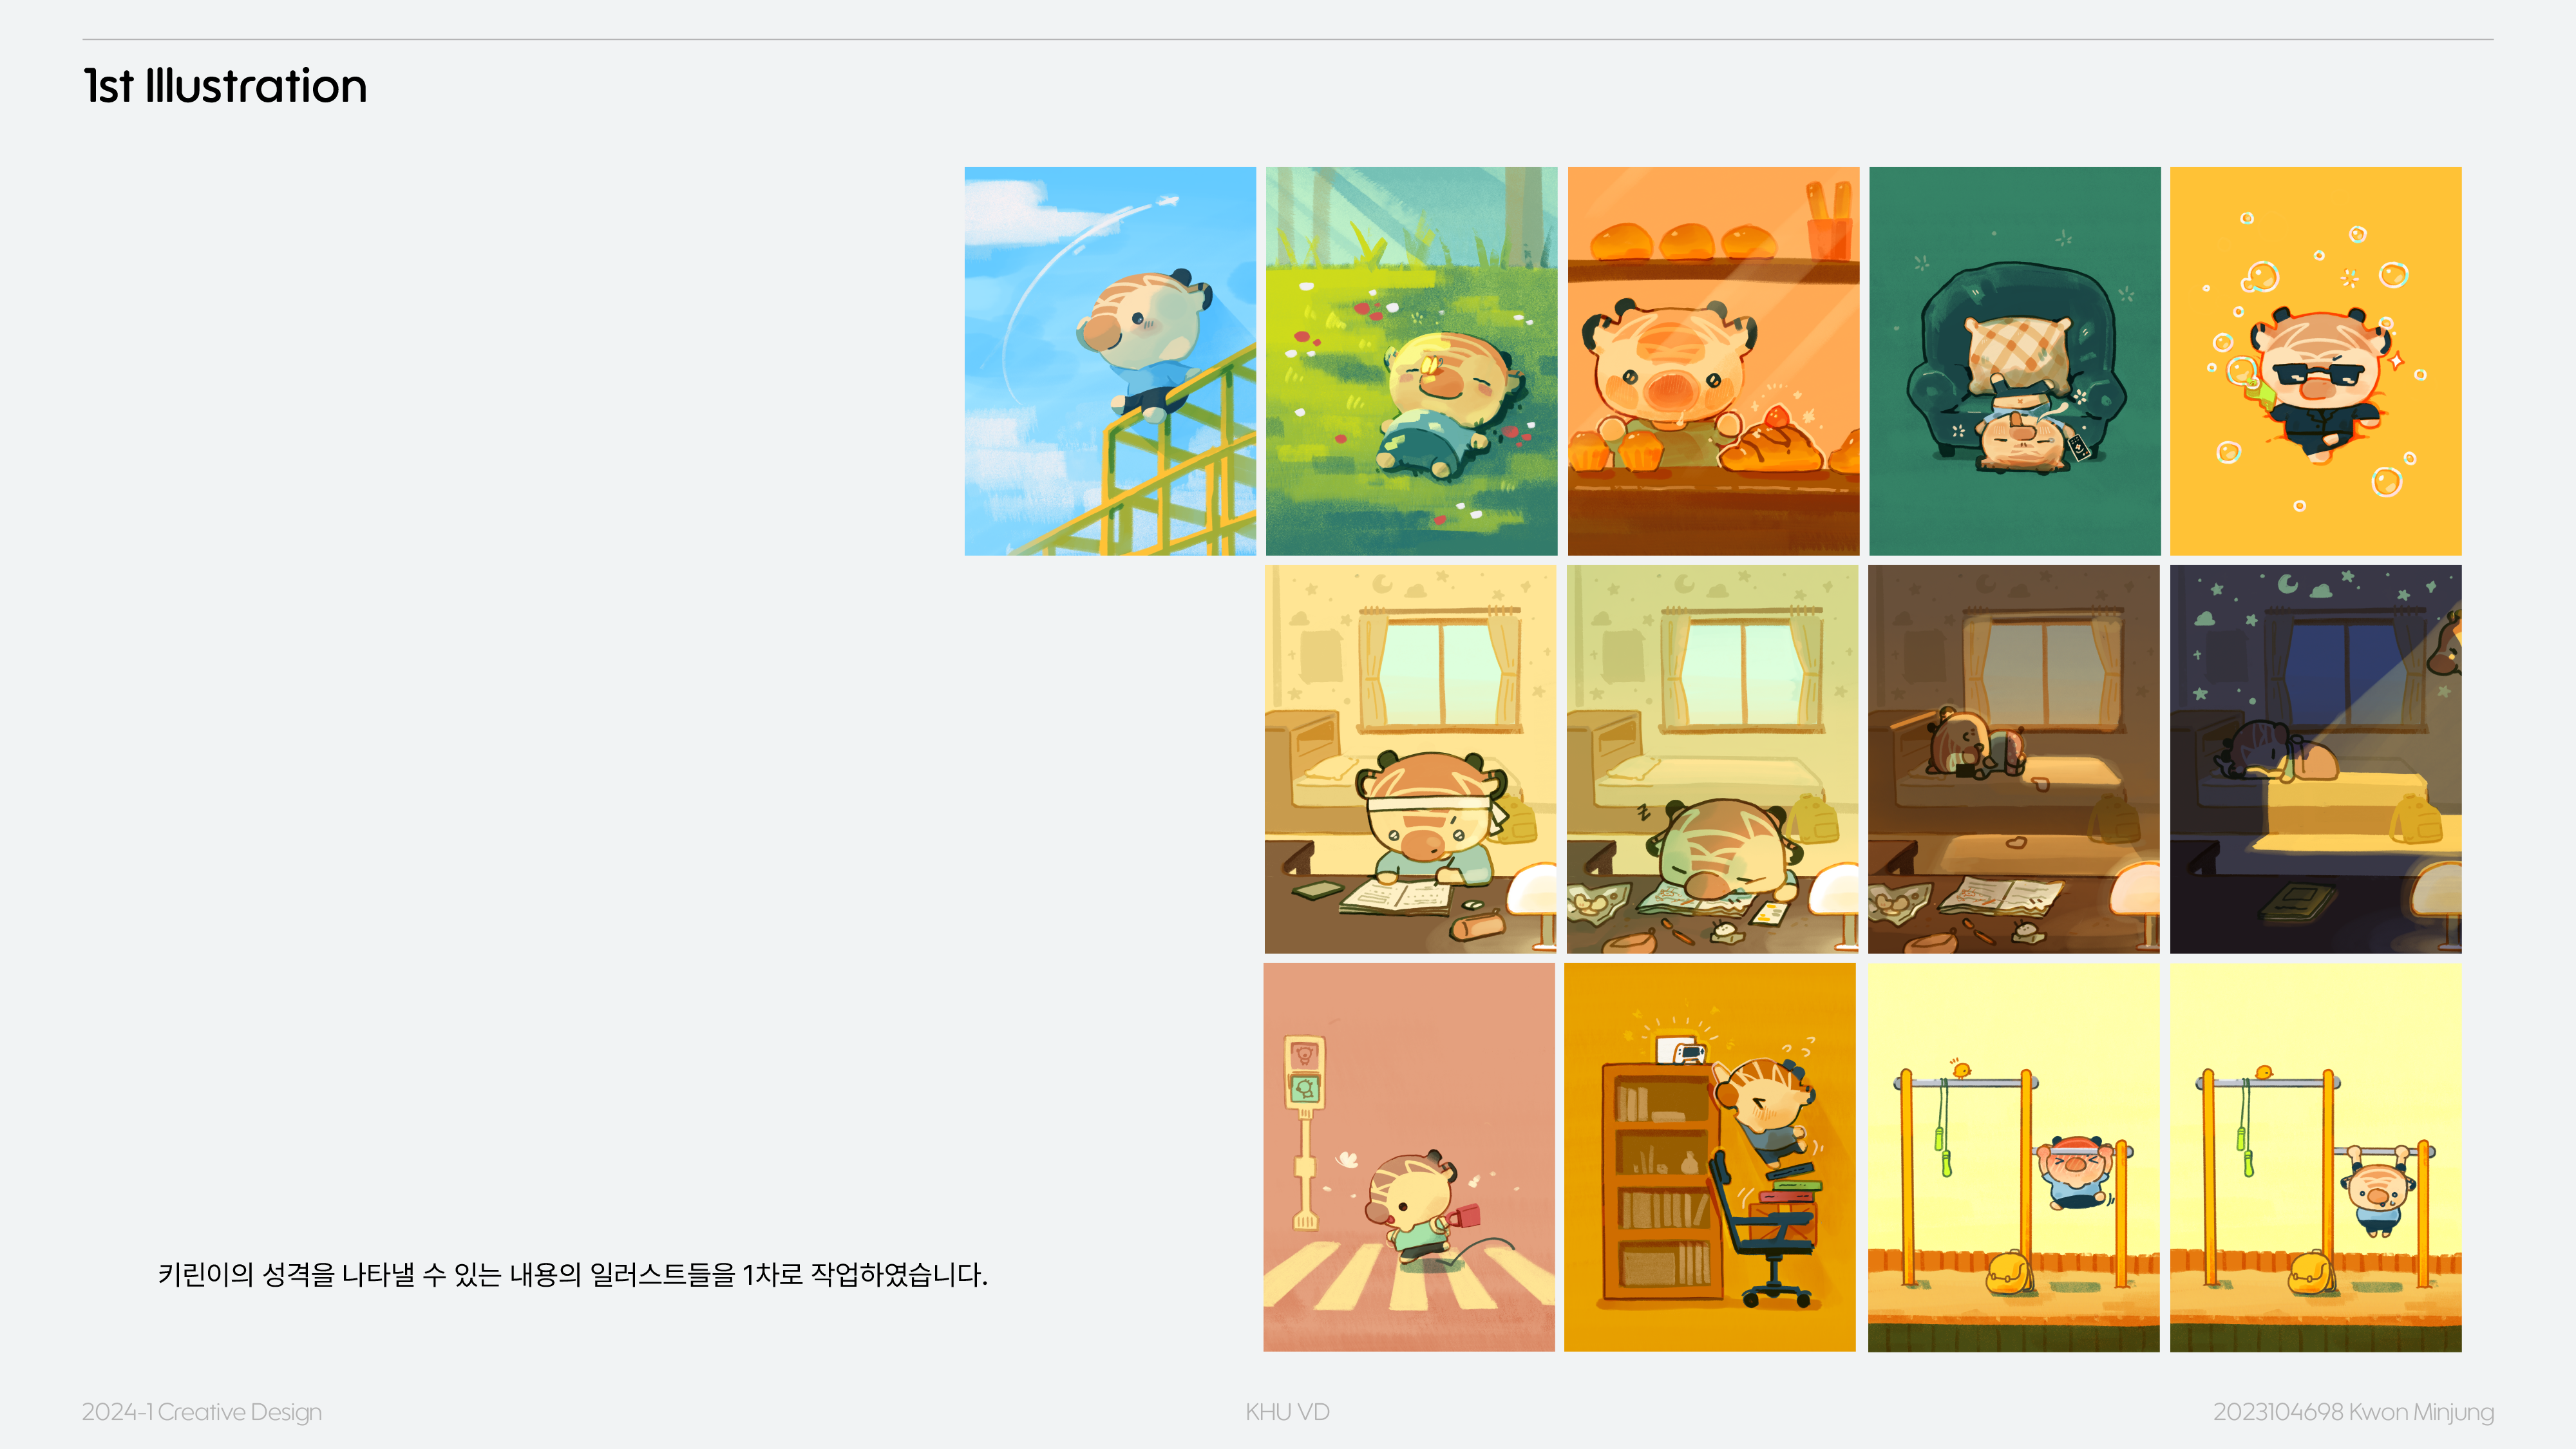Screen dimensions: 2576x1449
Task: Open the dark night bedroom illustration
Action: pos(2315,759)
